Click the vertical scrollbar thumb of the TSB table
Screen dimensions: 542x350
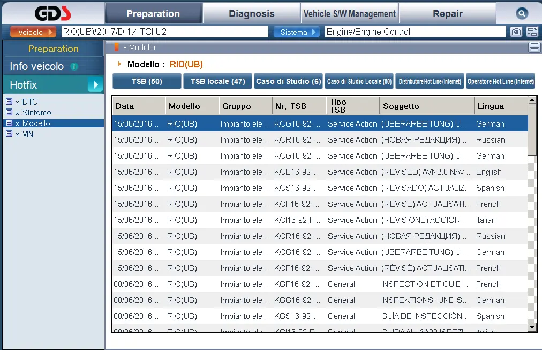tap(532, 130)
